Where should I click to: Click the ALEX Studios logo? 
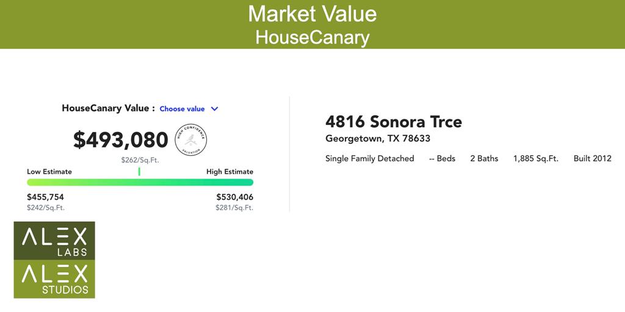(x=54, y=279)
